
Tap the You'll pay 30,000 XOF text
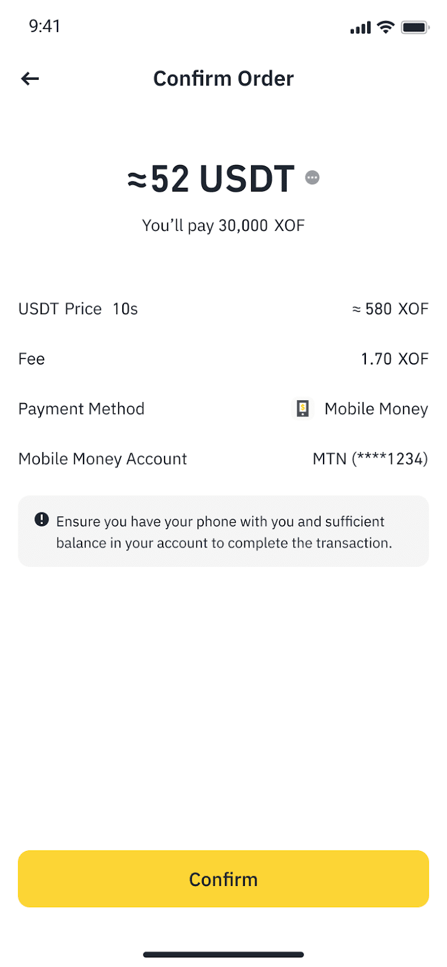(223, 225)
